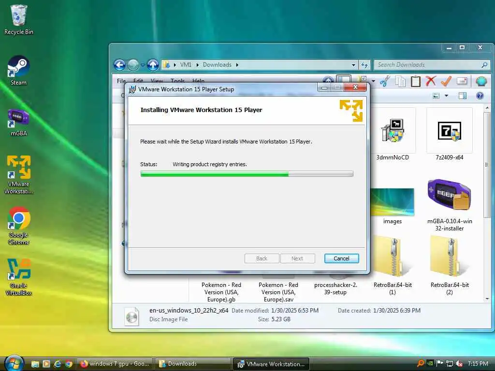Cancel the VMware Player installation
The height and width of the screenshot is (371, 495).
point(342,258)
